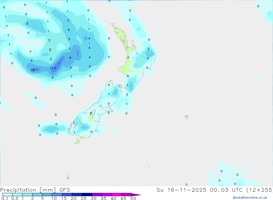Image resolution: width=273 pixels, height=200 pixels.
Task: Click the Chatham Islands outline east of New Zealand
Action: [x=186, y=117]
